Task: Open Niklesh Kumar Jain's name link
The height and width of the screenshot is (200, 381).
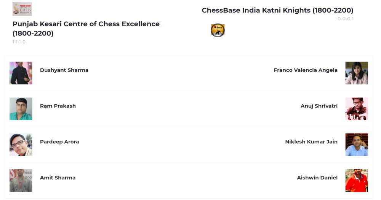Action: [x=311, y=142]
